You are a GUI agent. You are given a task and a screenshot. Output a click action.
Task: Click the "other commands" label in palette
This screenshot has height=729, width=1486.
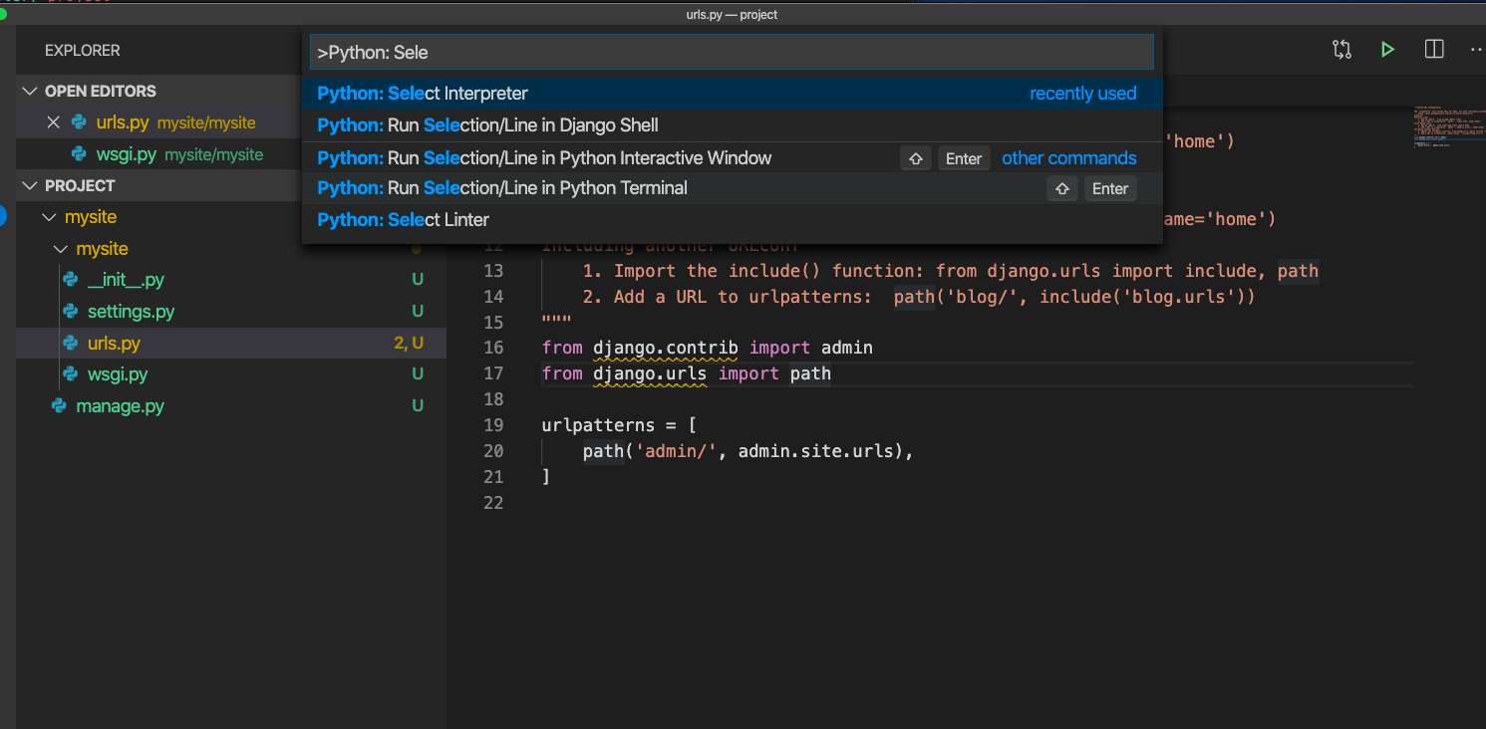(1069, 158)
